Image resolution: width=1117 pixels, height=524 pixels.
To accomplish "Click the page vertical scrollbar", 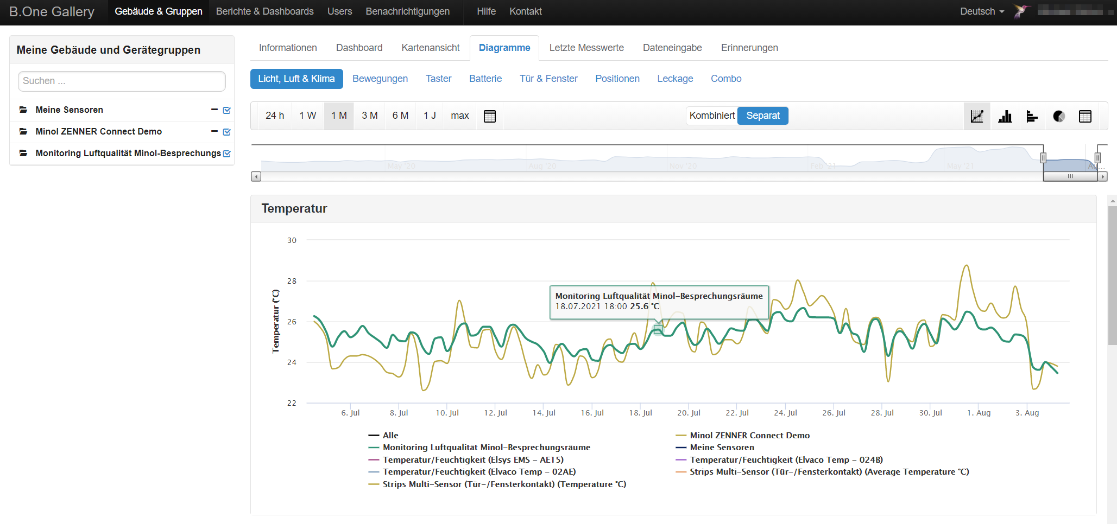I will pyautogui.click(x=1113, y=275).
